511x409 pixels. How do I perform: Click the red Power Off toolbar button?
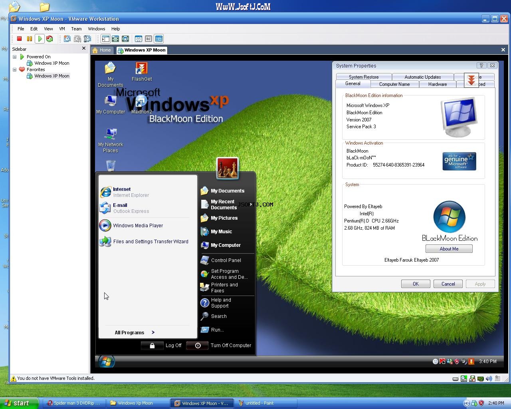[x=19, y=39]
